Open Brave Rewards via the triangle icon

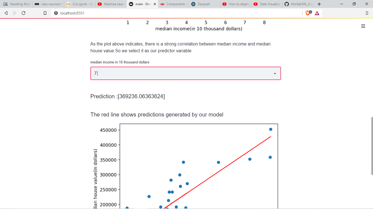click(x=317, y=13)
